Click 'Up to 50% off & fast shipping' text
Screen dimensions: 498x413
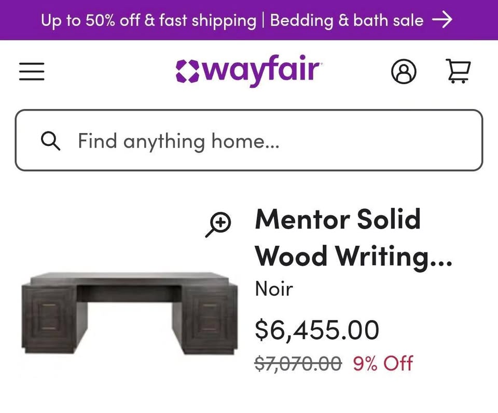tap(148, 20)
